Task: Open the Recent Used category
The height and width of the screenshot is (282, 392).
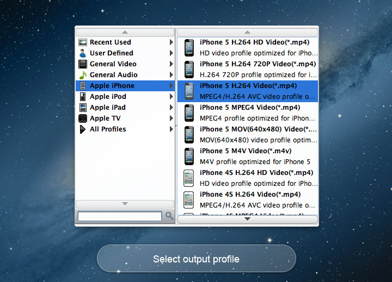Action: point(125,42)
